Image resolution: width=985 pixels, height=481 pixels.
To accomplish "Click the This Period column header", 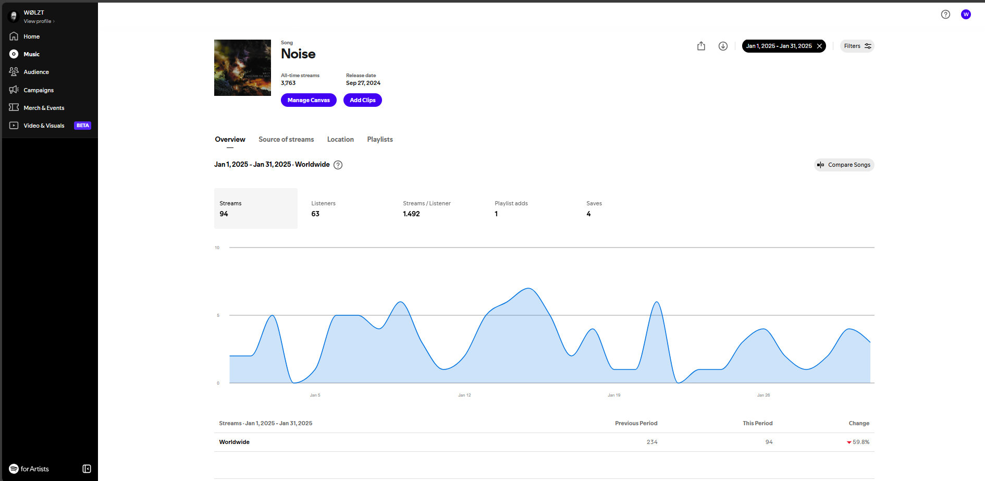I will [x=758, y=423].
